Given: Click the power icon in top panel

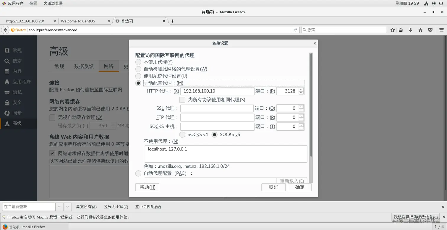Looking at the screenshot, I should click(441, 3).
